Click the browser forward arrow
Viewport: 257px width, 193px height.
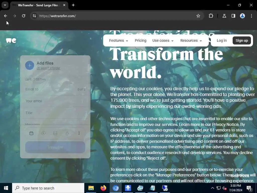15,16
